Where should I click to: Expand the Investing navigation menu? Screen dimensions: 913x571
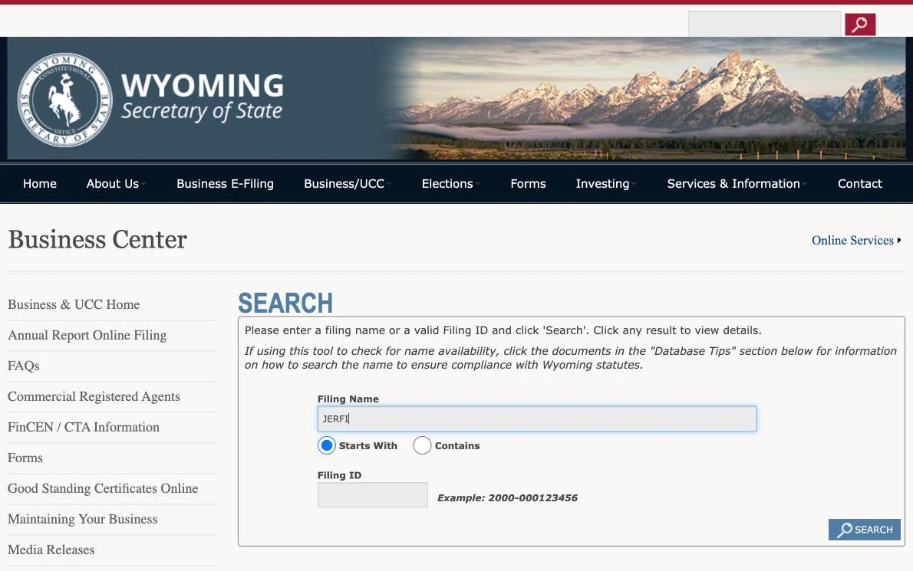tap(605, 184)
